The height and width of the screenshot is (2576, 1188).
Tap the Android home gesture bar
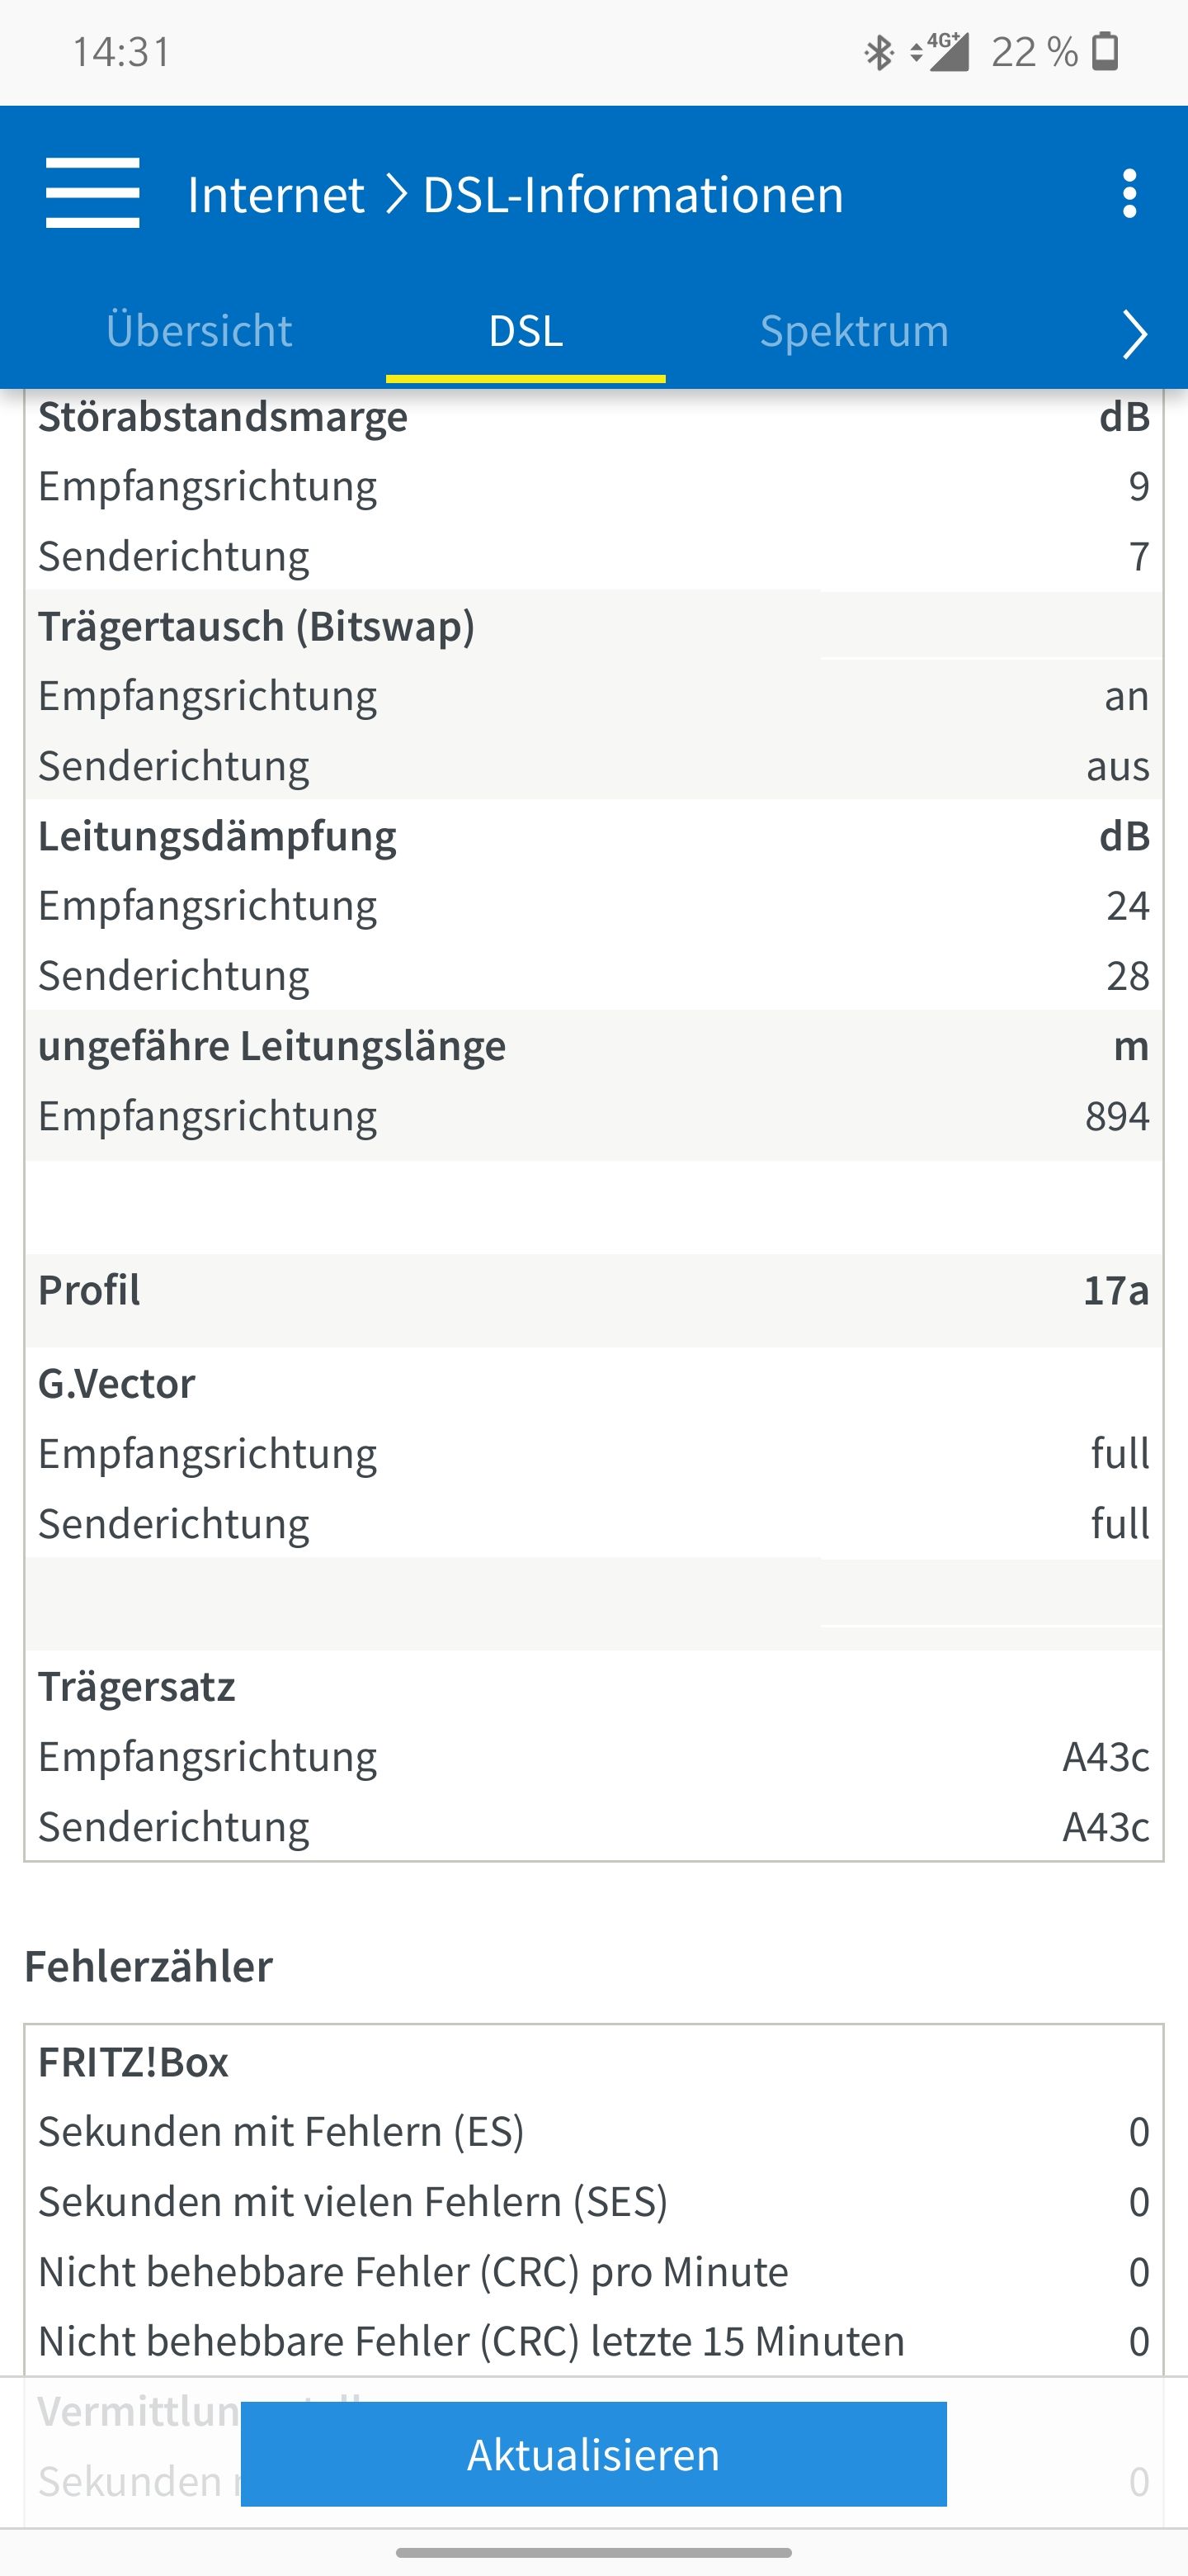593,2552
